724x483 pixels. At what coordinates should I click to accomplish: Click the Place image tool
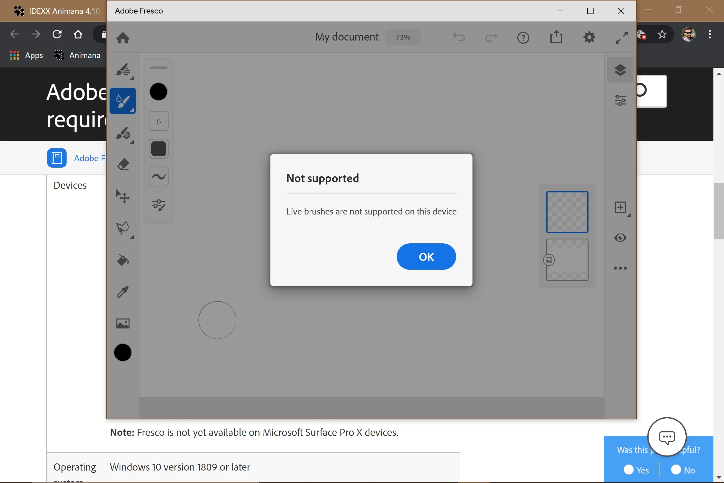[123, 323]
